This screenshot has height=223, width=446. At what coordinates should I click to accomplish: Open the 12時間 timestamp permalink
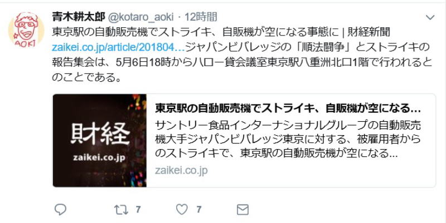(201, 17)
